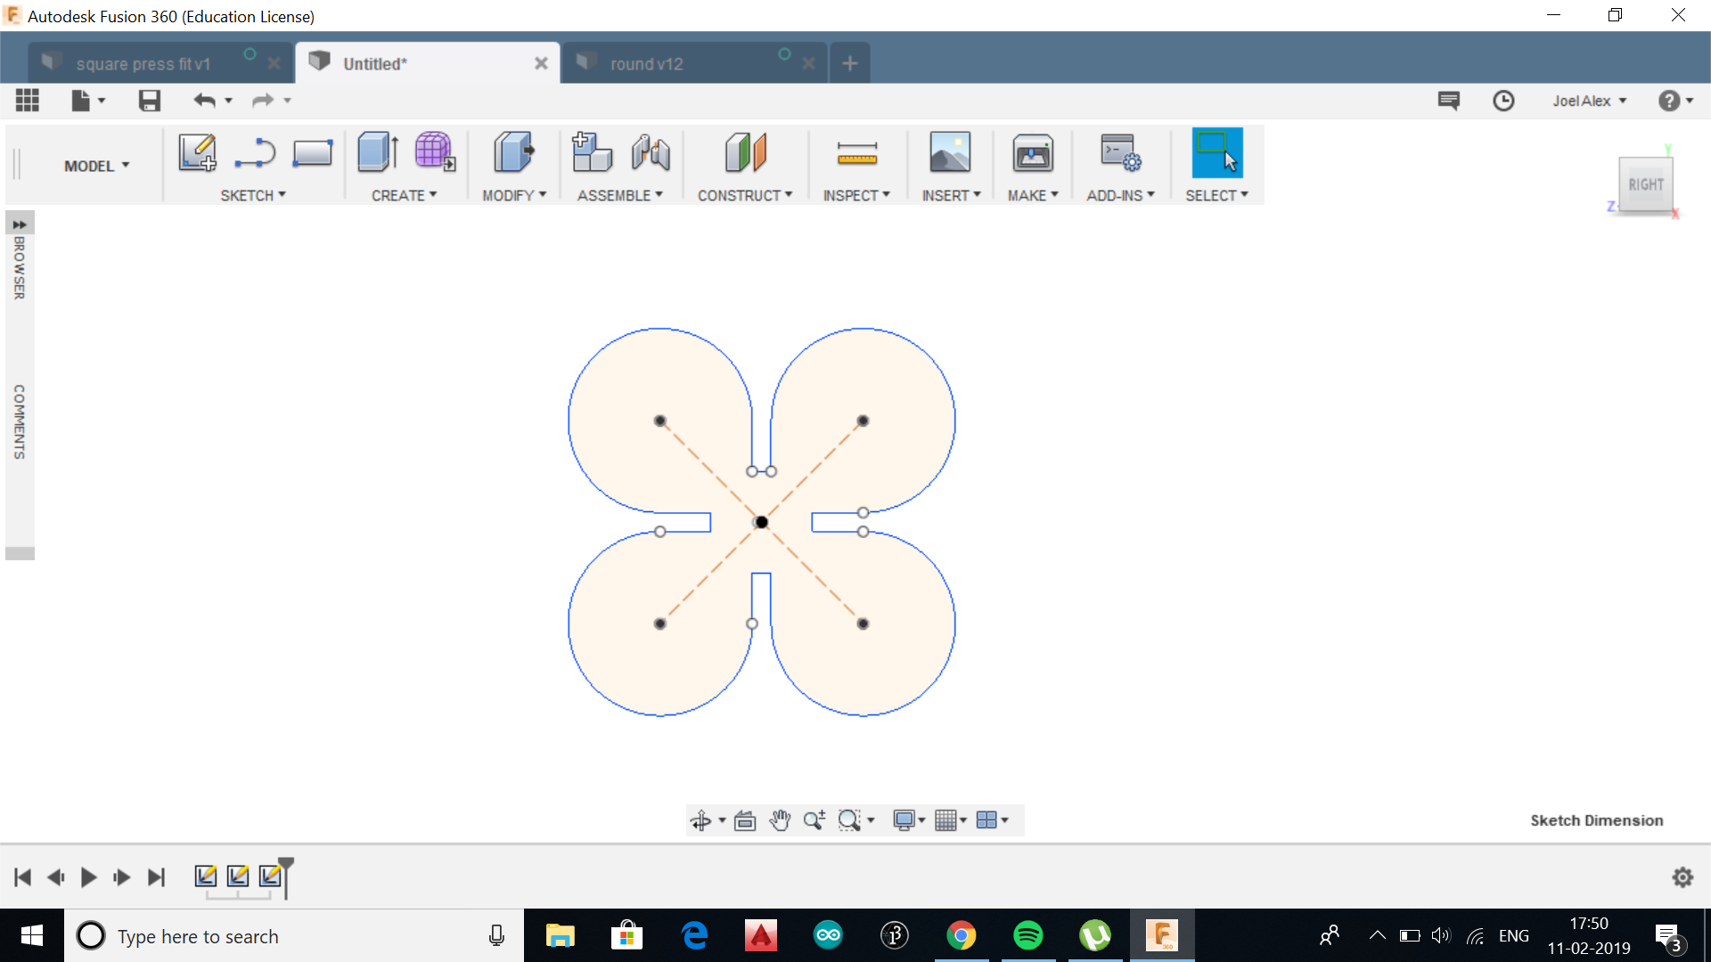
Task: Open Spotify from the taskbar
Action: (x=1027, y=935)
